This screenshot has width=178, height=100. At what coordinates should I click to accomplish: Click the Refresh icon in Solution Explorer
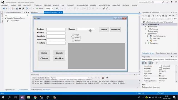pyautogui.click(x=160, y=16)
